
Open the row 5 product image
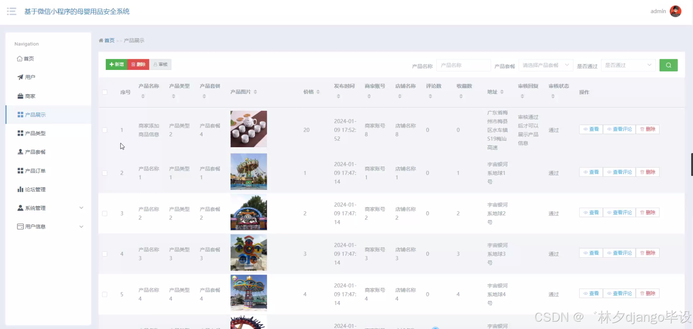tap(249, 293)
